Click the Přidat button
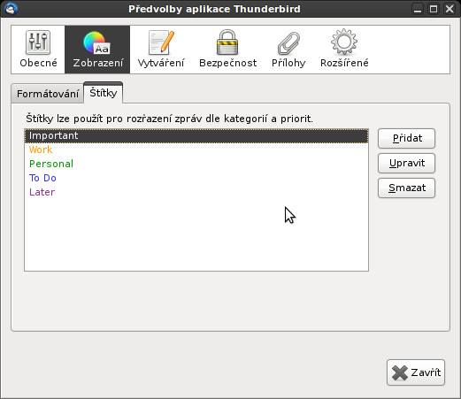This screenshot has height=399, width=461. [x=406, y=138]
